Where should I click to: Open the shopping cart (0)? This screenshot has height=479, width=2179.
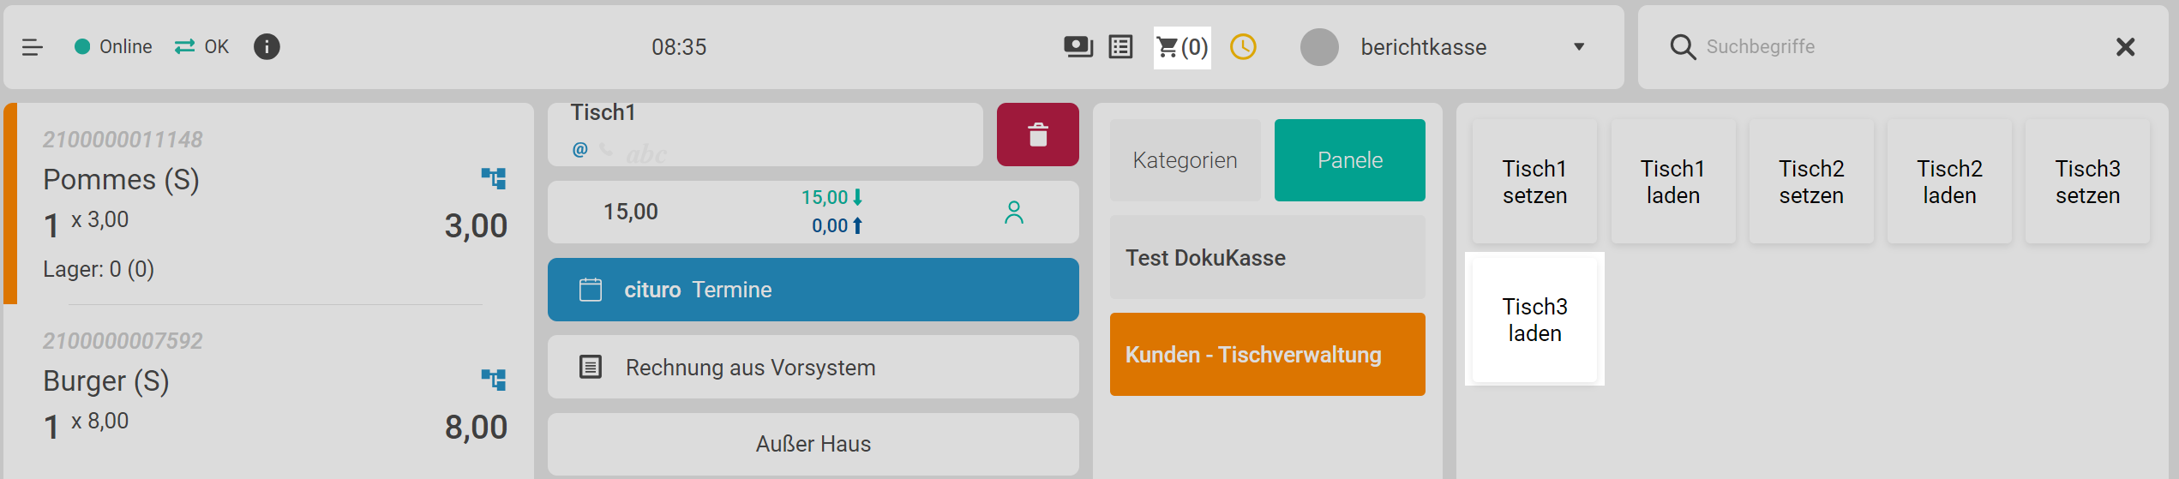point(1181,47)
